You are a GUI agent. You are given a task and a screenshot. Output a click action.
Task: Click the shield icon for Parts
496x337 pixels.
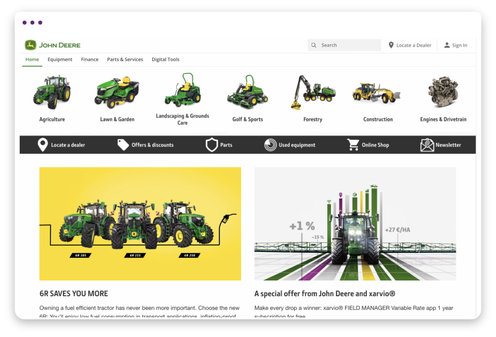click(x=212, y=145)
